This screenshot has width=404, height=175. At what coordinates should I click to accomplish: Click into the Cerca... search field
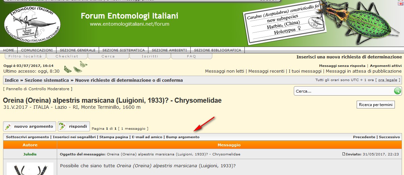tap(343, 91)
